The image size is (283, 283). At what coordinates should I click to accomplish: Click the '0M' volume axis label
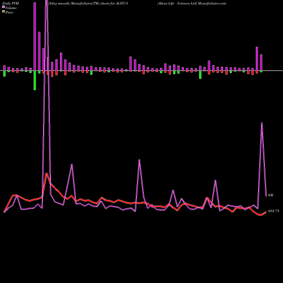click(271, 195)
